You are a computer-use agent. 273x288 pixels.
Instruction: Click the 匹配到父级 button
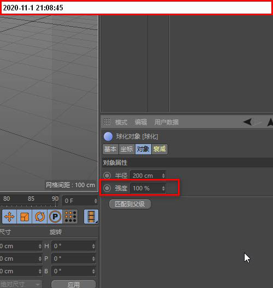130,204
